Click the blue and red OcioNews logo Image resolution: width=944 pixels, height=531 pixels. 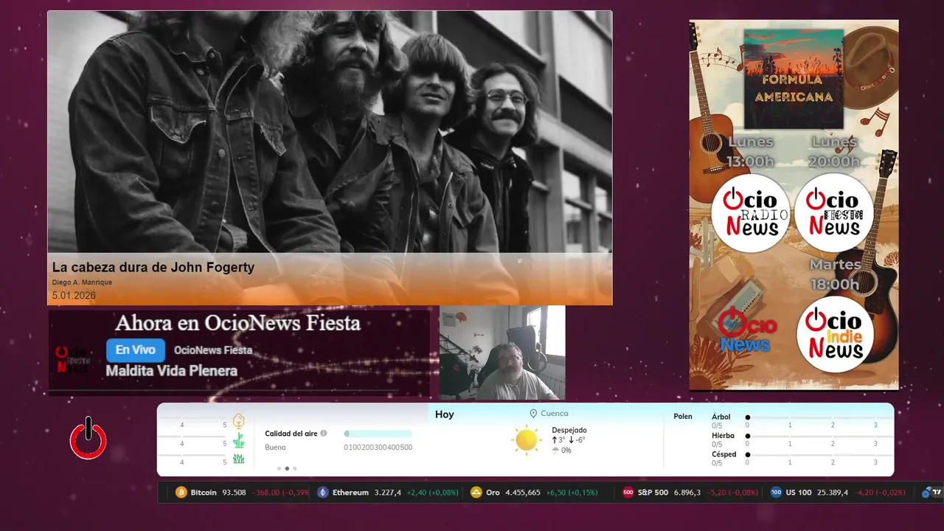pos(747,329)
